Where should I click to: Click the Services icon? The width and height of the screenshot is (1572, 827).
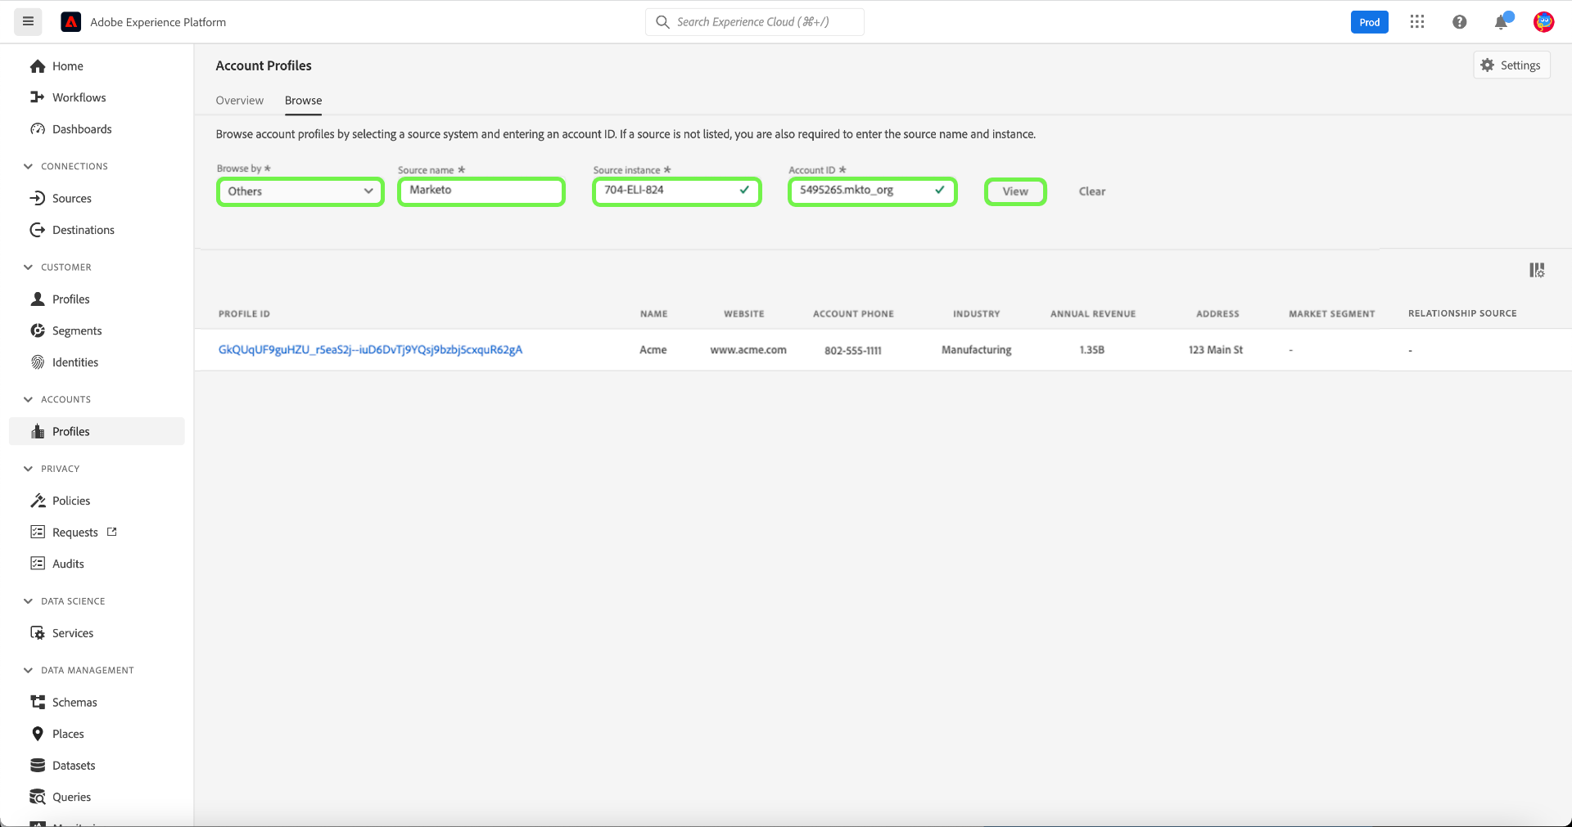click(38, 633)
